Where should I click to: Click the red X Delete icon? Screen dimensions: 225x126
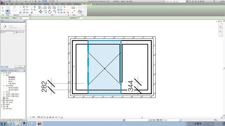tap(64, 13)
